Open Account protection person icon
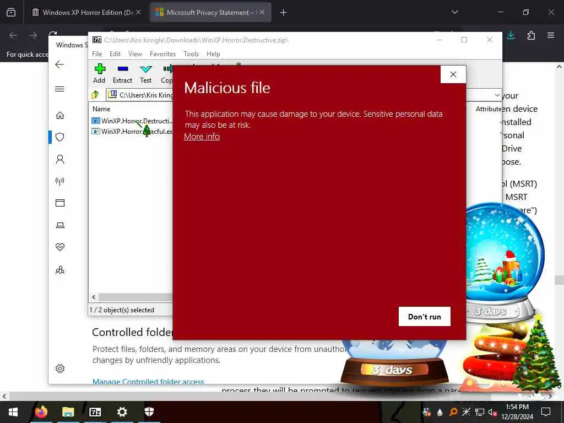 [60, 159]
